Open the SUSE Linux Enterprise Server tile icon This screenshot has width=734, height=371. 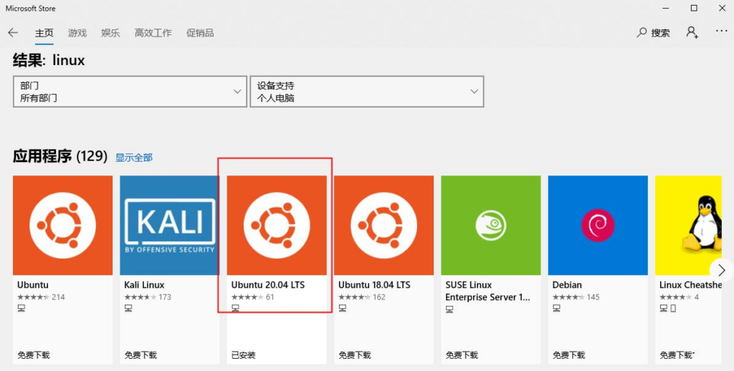pyautogui.click(x=490, y=225)
